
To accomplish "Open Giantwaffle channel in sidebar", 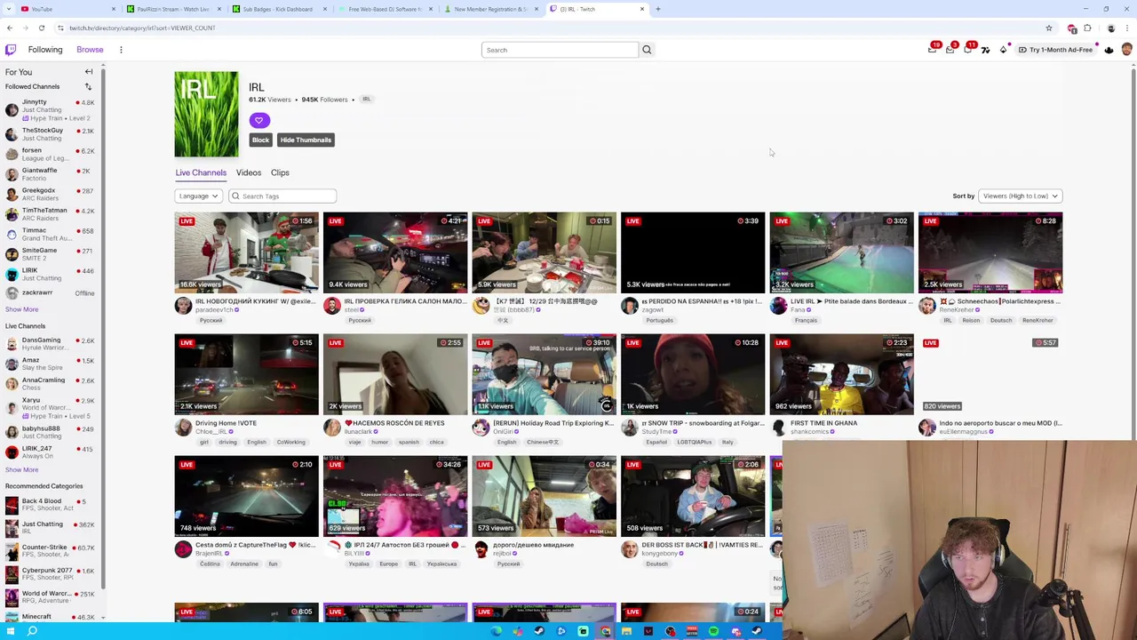I will (52, 174).
